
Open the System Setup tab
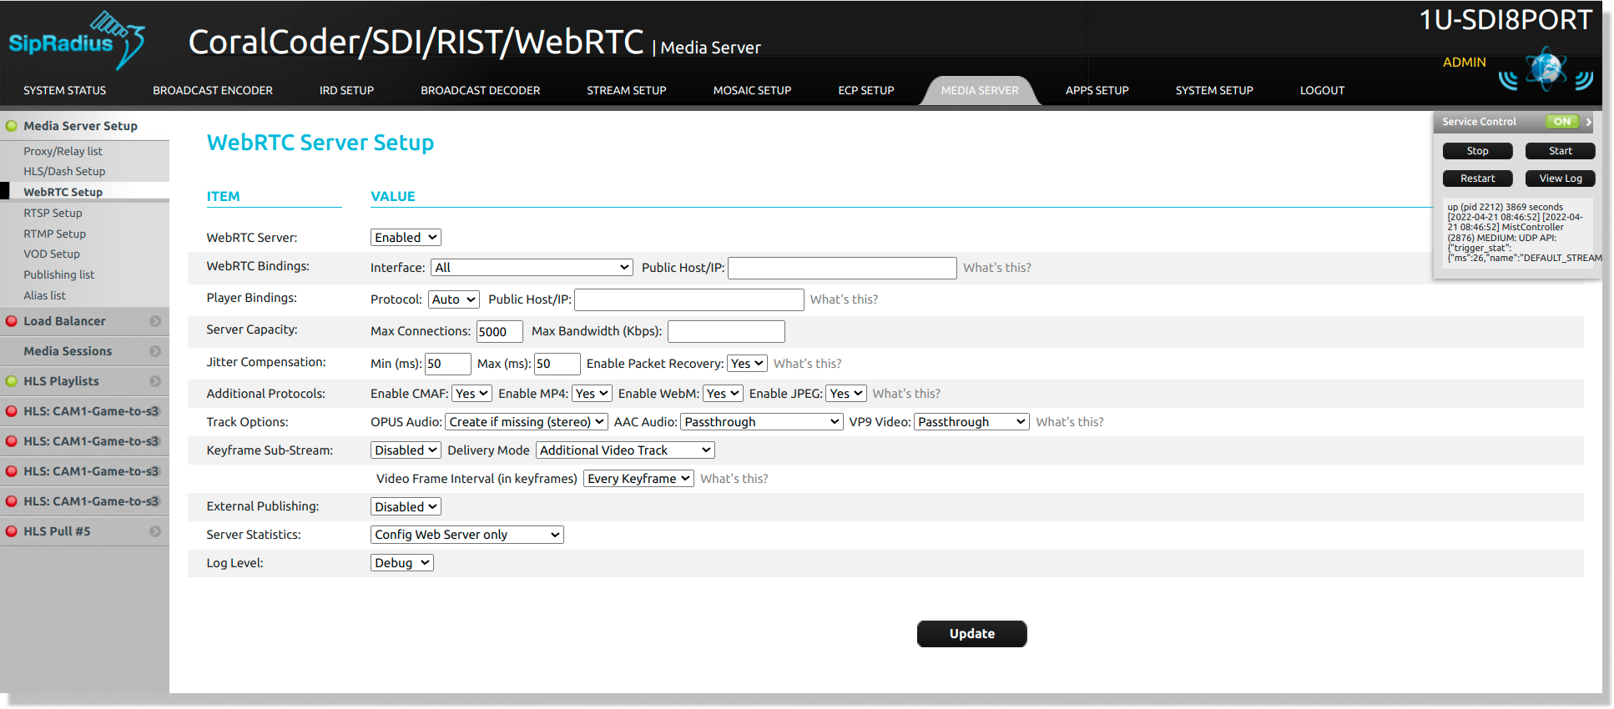pyautogui.click(x=1214, y=90)
